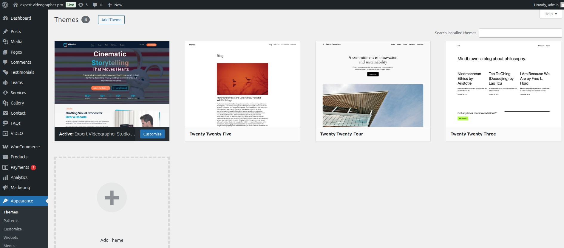Open the Customize submenu item
Screen dimensions: 564x248
click(x=13, y=229)
